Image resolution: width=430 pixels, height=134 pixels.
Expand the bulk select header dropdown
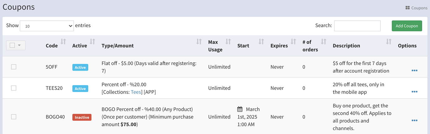click(x=19, y=45)
